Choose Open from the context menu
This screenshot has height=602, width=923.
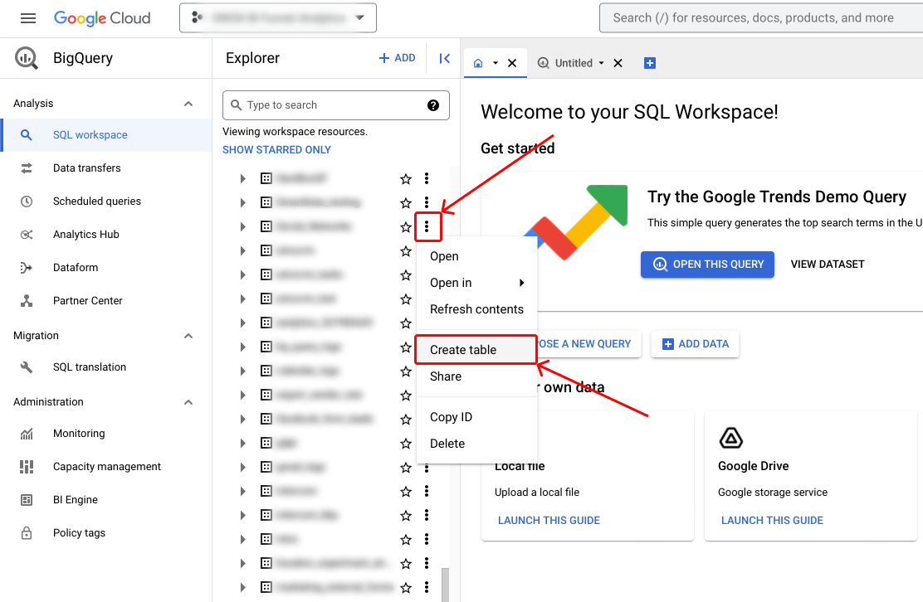pos(476,256)
